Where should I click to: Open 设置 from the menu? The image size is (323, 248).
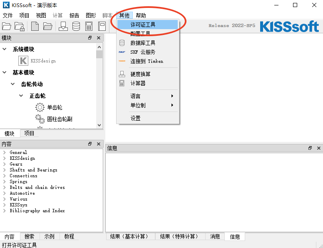pyautogui.click(x=148, y=118)
